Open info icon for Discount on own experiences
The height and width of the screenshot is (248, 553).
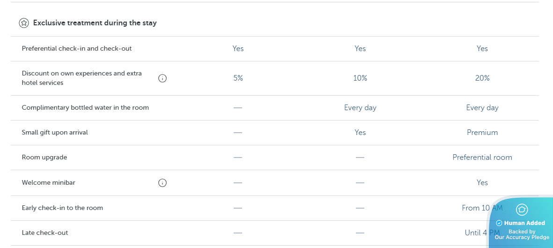[x=162, y=78]
